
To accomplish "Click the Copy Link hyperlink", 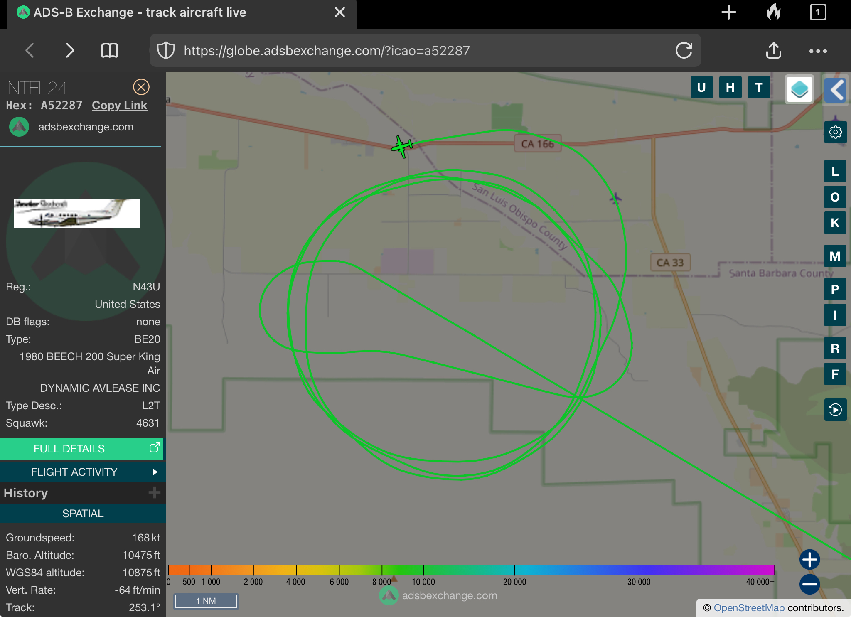I will click(x=119, y=106).
